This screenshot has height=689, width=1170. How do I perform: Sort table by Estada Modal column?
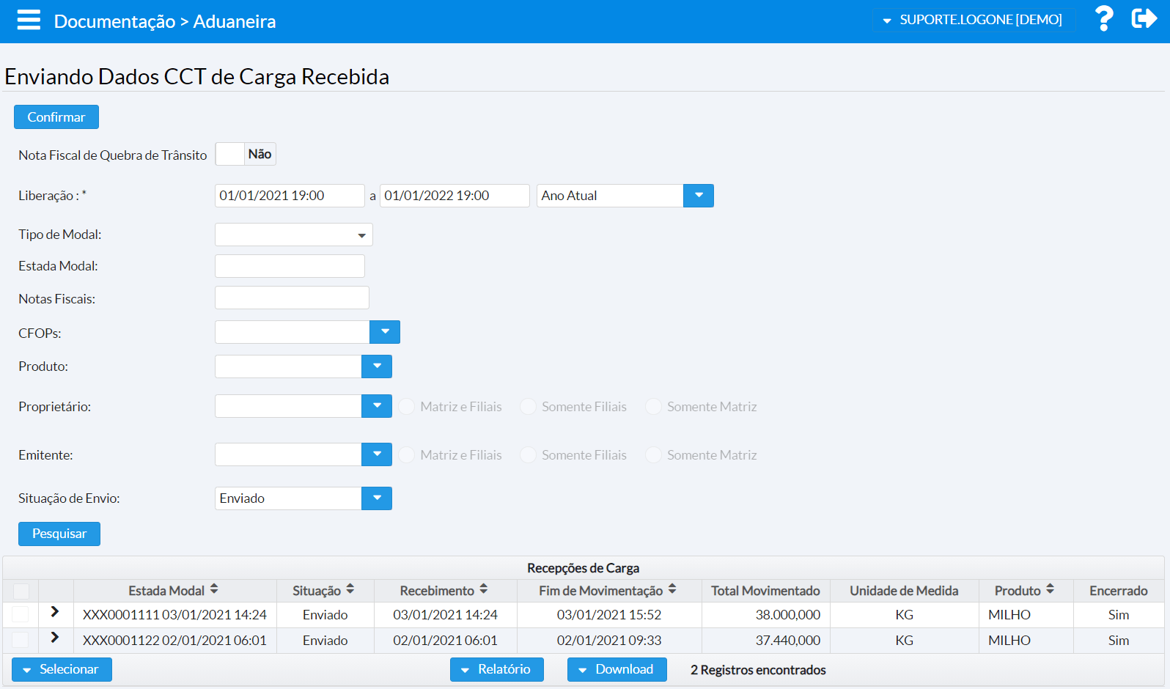[x=214, y=589]
